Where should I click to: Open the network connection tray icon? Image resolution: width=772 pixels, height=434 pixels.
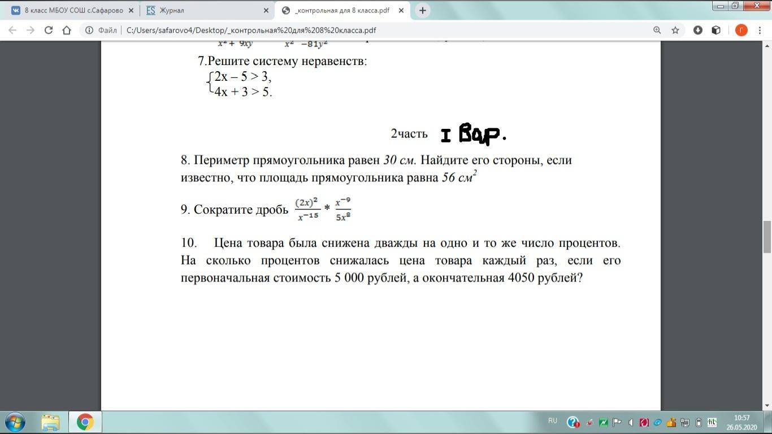click(x=685, y=422)
